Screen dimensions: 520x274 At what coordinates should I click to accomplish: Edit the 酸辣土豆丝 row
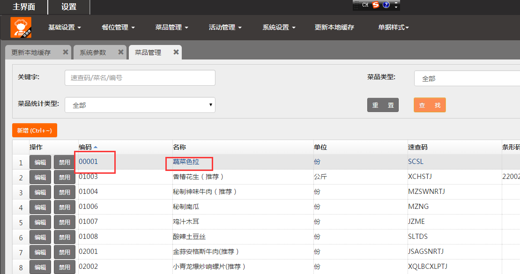[x=40, y=237]
